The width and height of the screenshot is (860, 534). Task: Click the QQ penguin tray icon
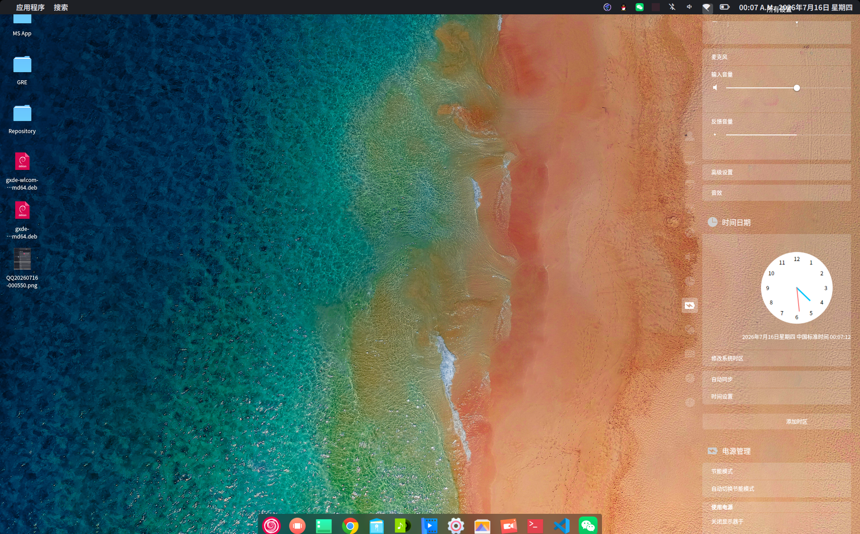(623, 7)
